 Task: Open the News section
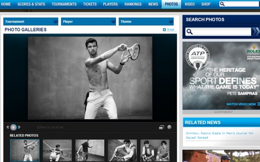[153, 4]
